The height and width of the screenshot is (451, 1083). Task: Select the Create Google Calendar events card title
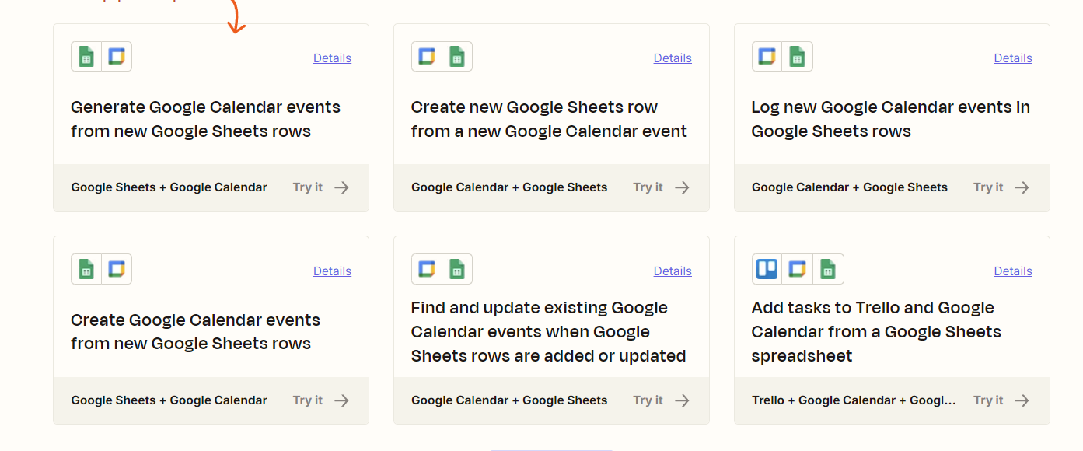click(195, 332)
